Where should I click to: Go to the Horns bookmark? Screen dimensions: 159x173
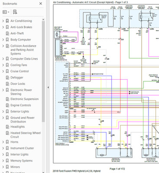[x=14, y=142]
